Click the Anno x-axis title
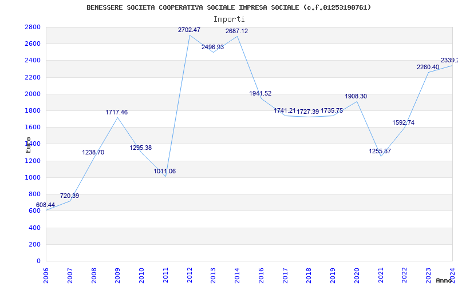The width and height of the screenshot is (458, 286). pyautogui.click(x=444, y=280)
